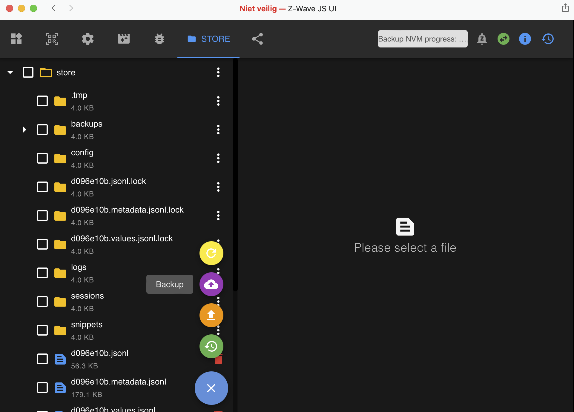Open options menu for .tmp folder
This screenshot has height=412, width=574.
(x=218, y=101)
